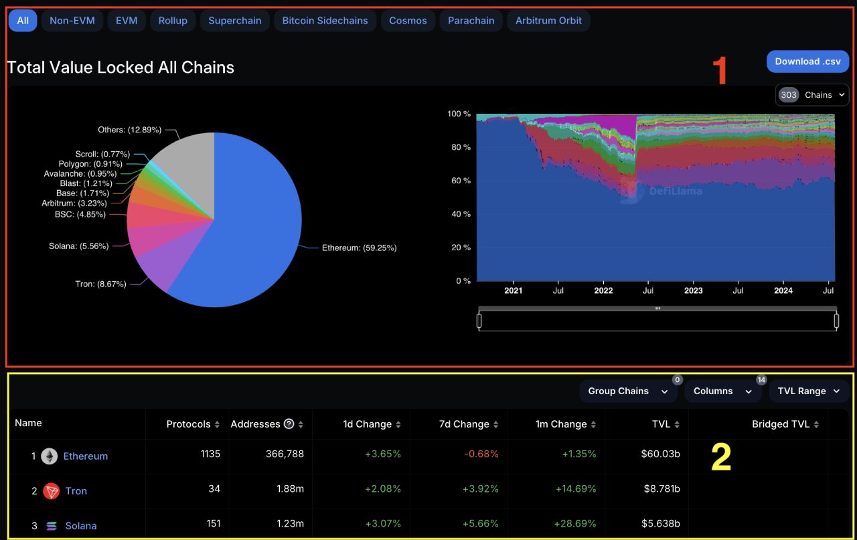Image resolution: width=857 pixels, height=540 pixels.
Task: Click the Ethereum chain logo icon
Action: tap(50, 456)
